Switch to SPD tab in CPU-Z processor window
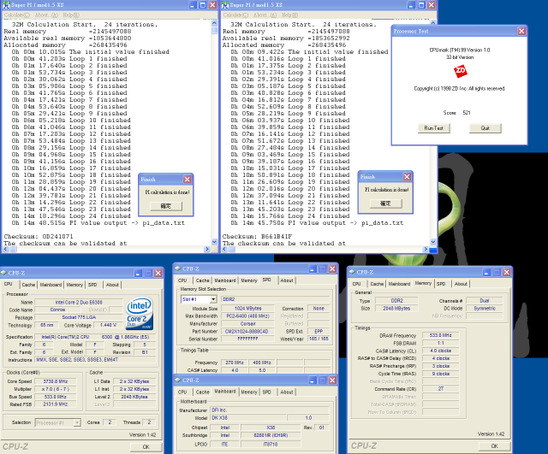The image size is (548, 454). 92,285
